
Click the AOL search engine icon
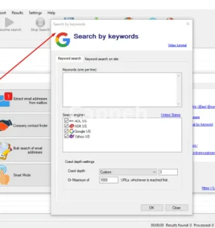[x=71, y=120]
